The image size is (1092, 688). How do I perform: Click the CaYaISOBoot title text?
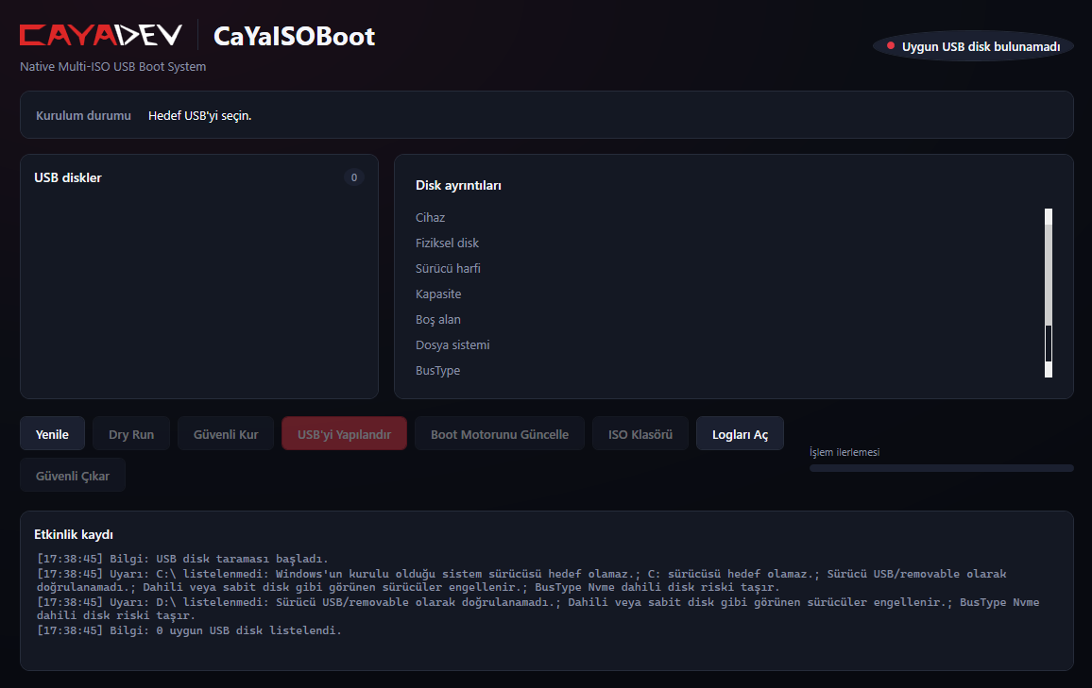point(294,36)
